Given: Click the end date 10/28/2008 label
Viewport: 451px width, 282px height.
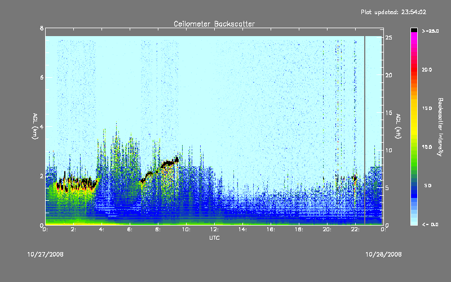Looking at the screenshot, I should click(x=383, y=254).
